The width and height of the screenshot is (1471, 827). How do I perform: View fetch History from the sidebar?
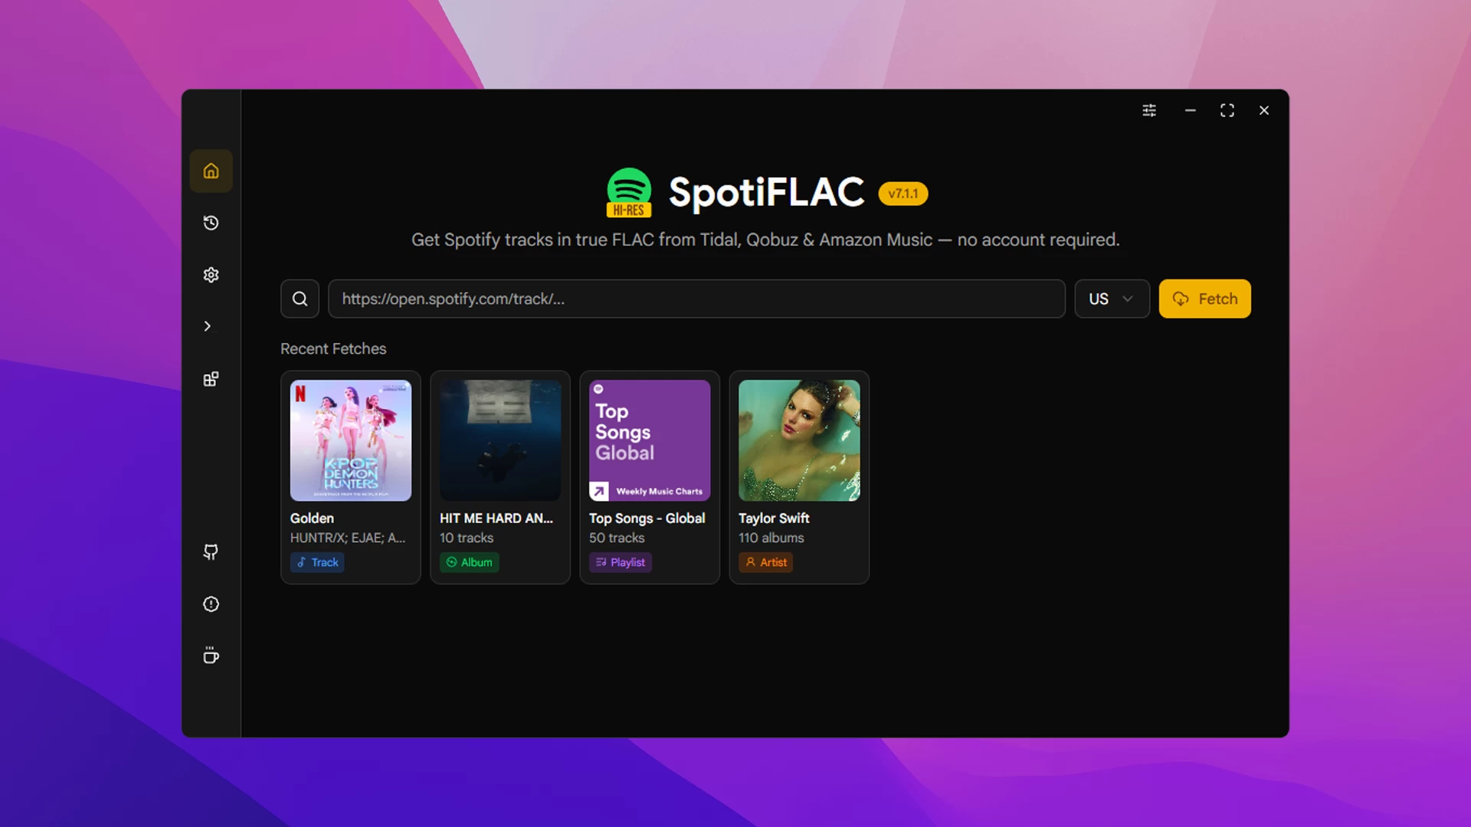211,223
